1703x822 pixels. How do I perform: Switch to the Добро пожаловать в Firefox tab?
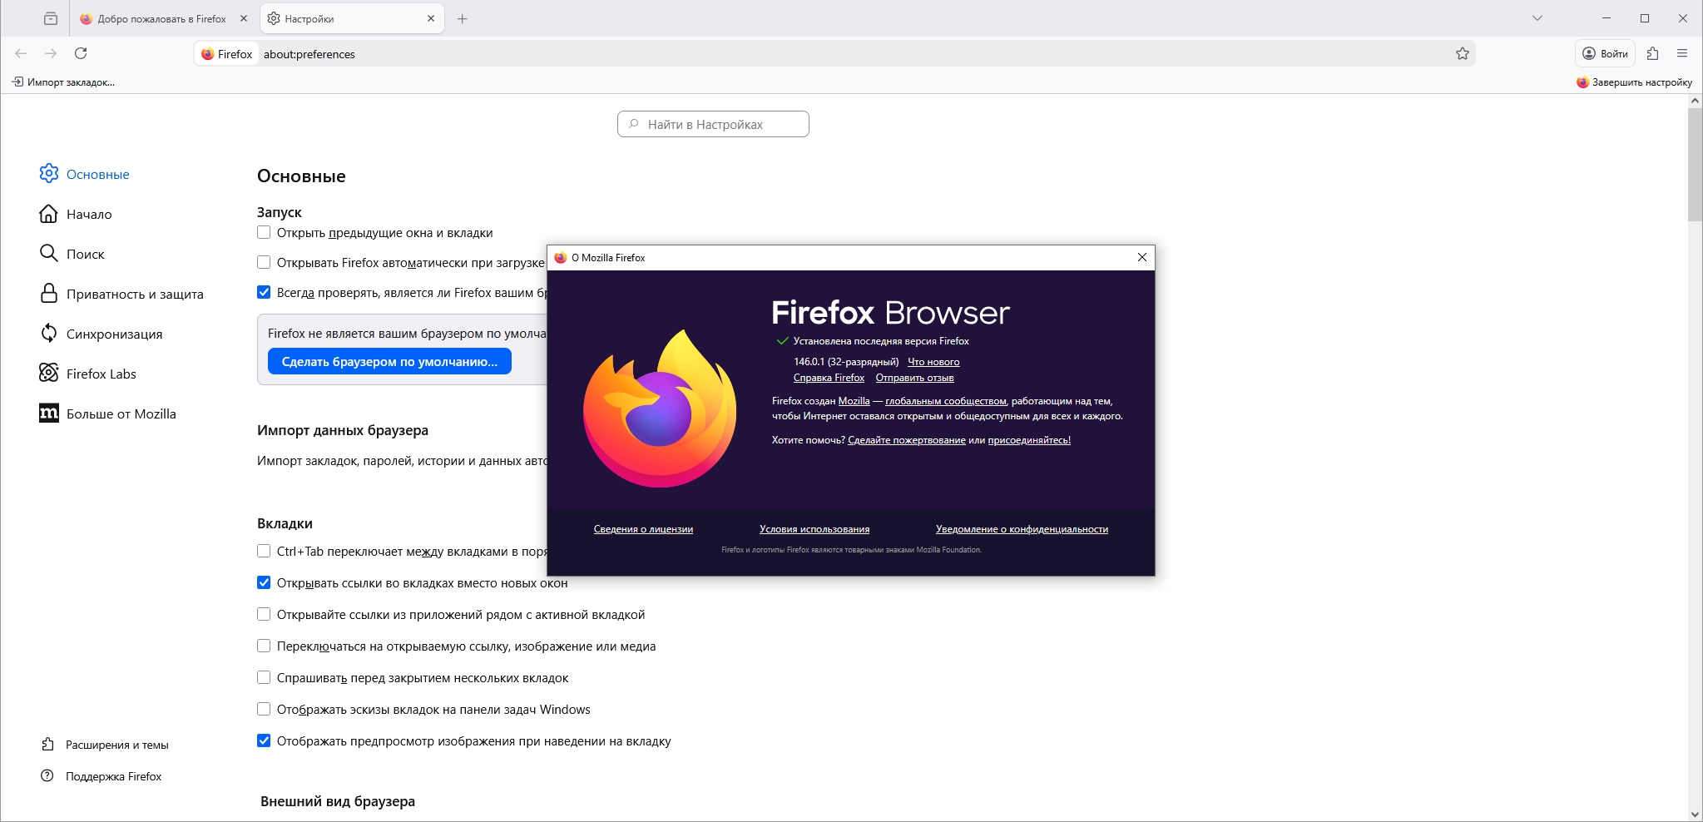pos(163,18)
